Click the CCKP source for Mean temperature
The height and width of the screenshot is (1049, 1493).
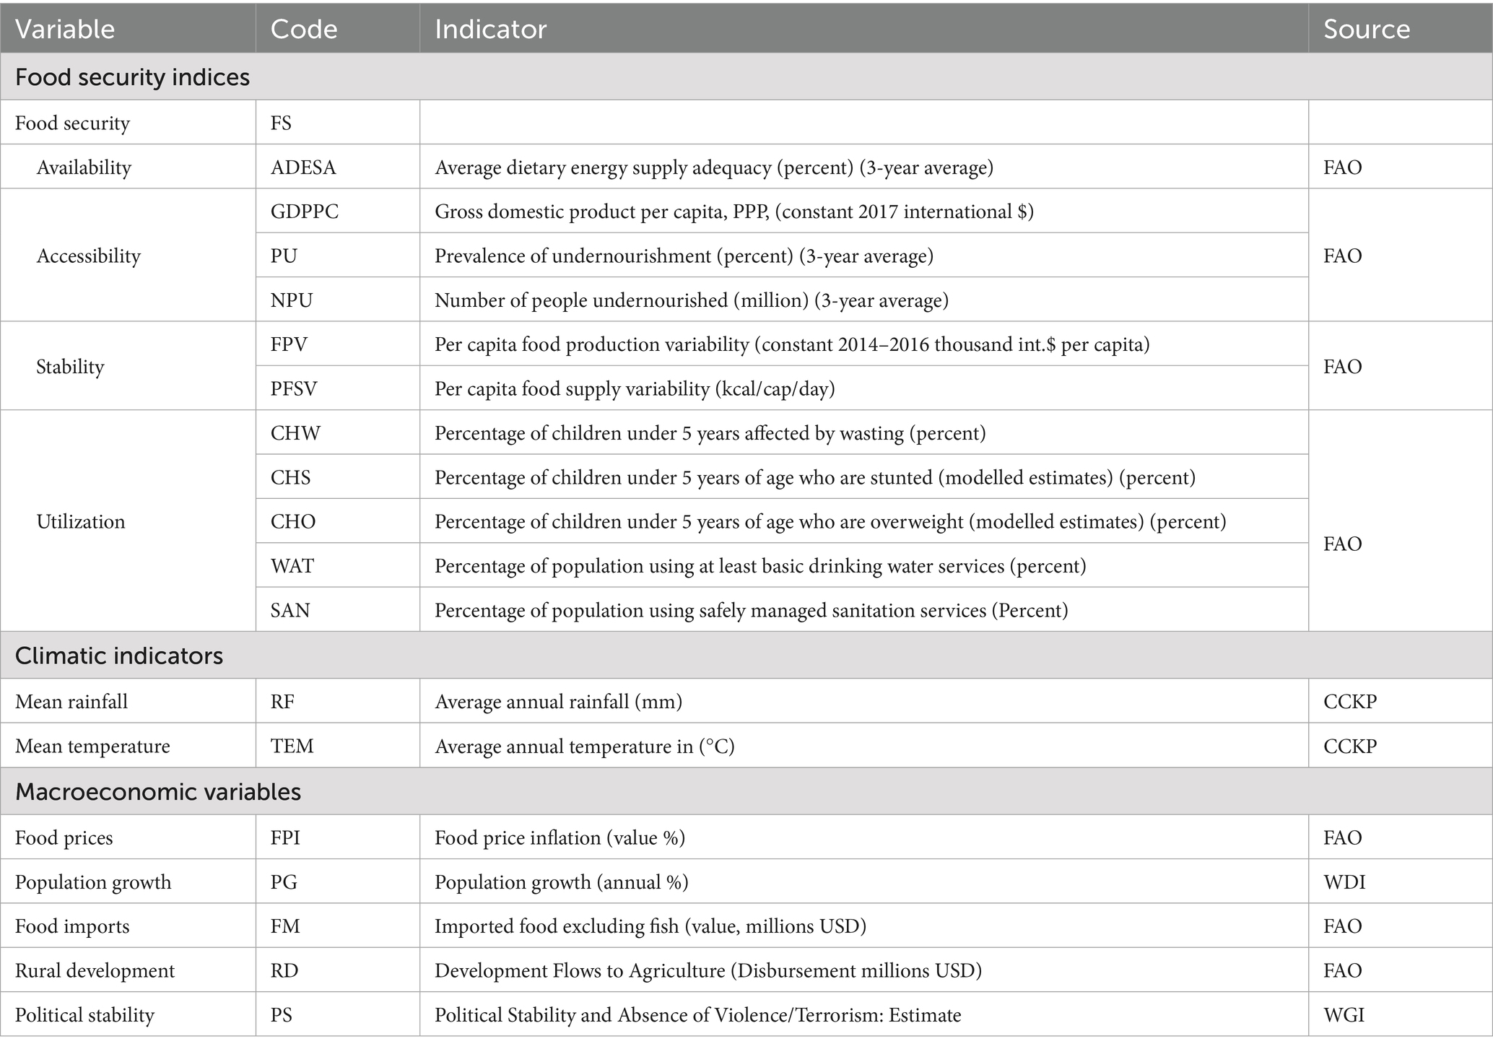point(1349,746)
